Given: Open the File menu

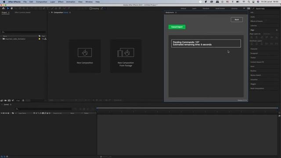Looking at the screenshot, I should [x=25, y=2].
